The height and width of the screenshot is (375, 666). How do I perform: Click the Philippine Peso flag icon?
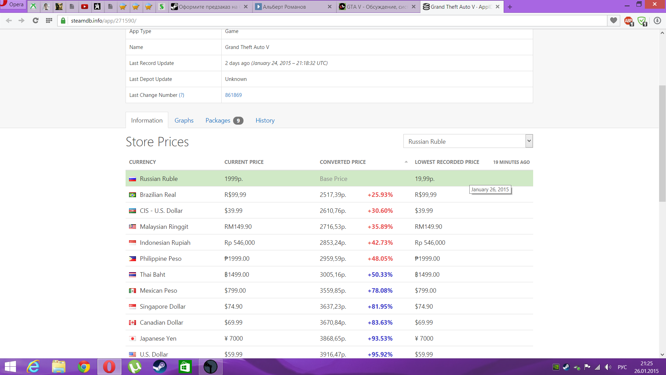pyautogui.click(x=133, y=259)
